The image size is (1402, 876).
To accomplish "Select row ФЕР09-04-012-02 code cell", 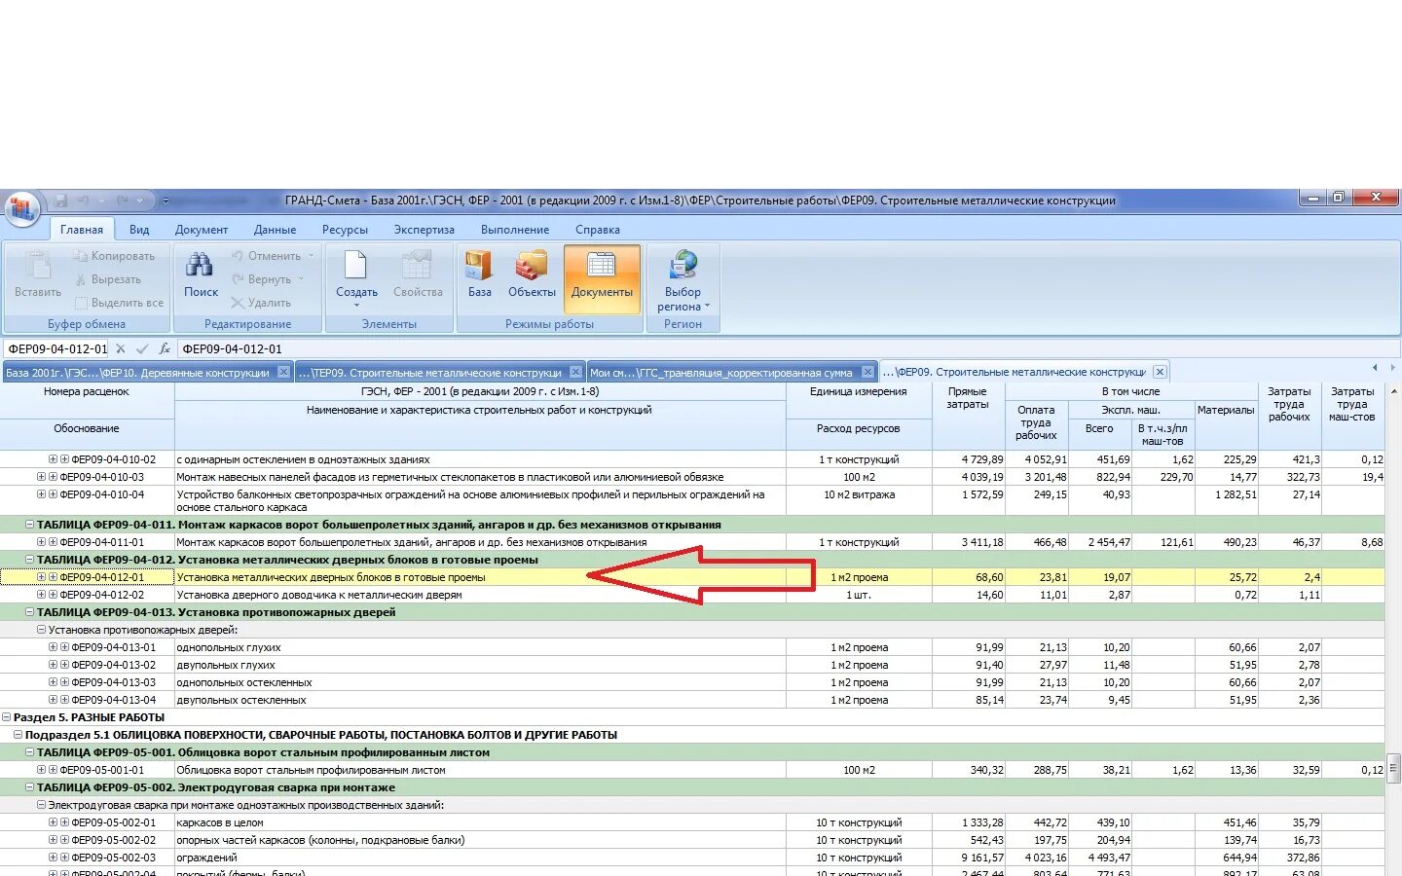I will [x=101, y=595].
